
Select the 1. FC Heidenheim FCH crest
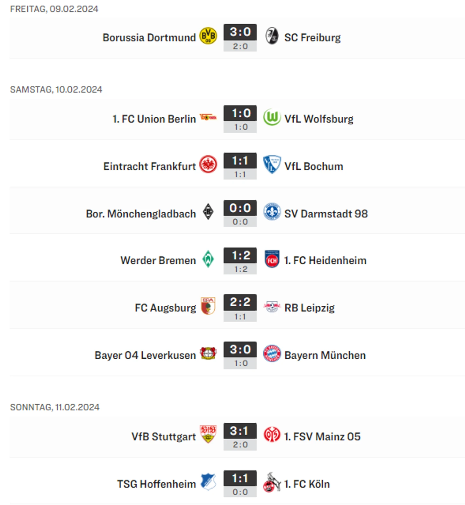[x=272, y=259]
